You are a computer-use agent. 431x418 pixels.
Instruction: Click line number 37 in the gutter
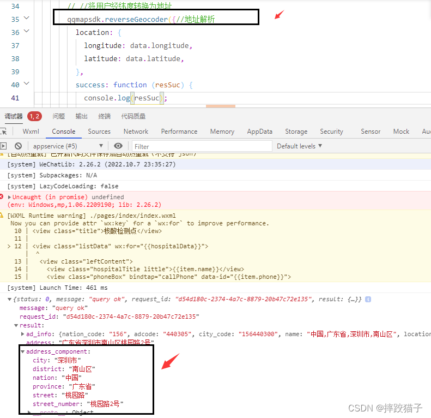click(x=15, y=46)
